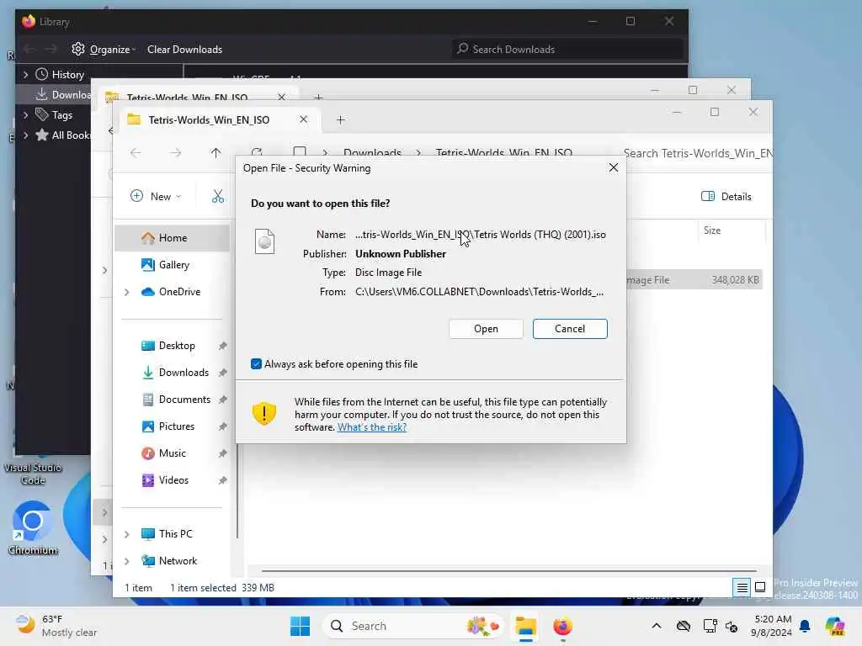Expand the Network tree node
The height and width of the screenshot is (646, 862).
tap(127, 561)
